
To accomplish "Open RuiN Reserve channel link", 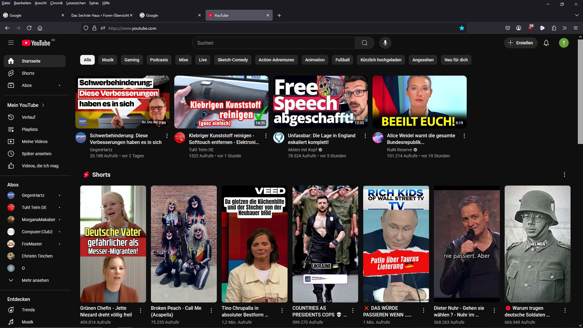I will tap(399, 150).
